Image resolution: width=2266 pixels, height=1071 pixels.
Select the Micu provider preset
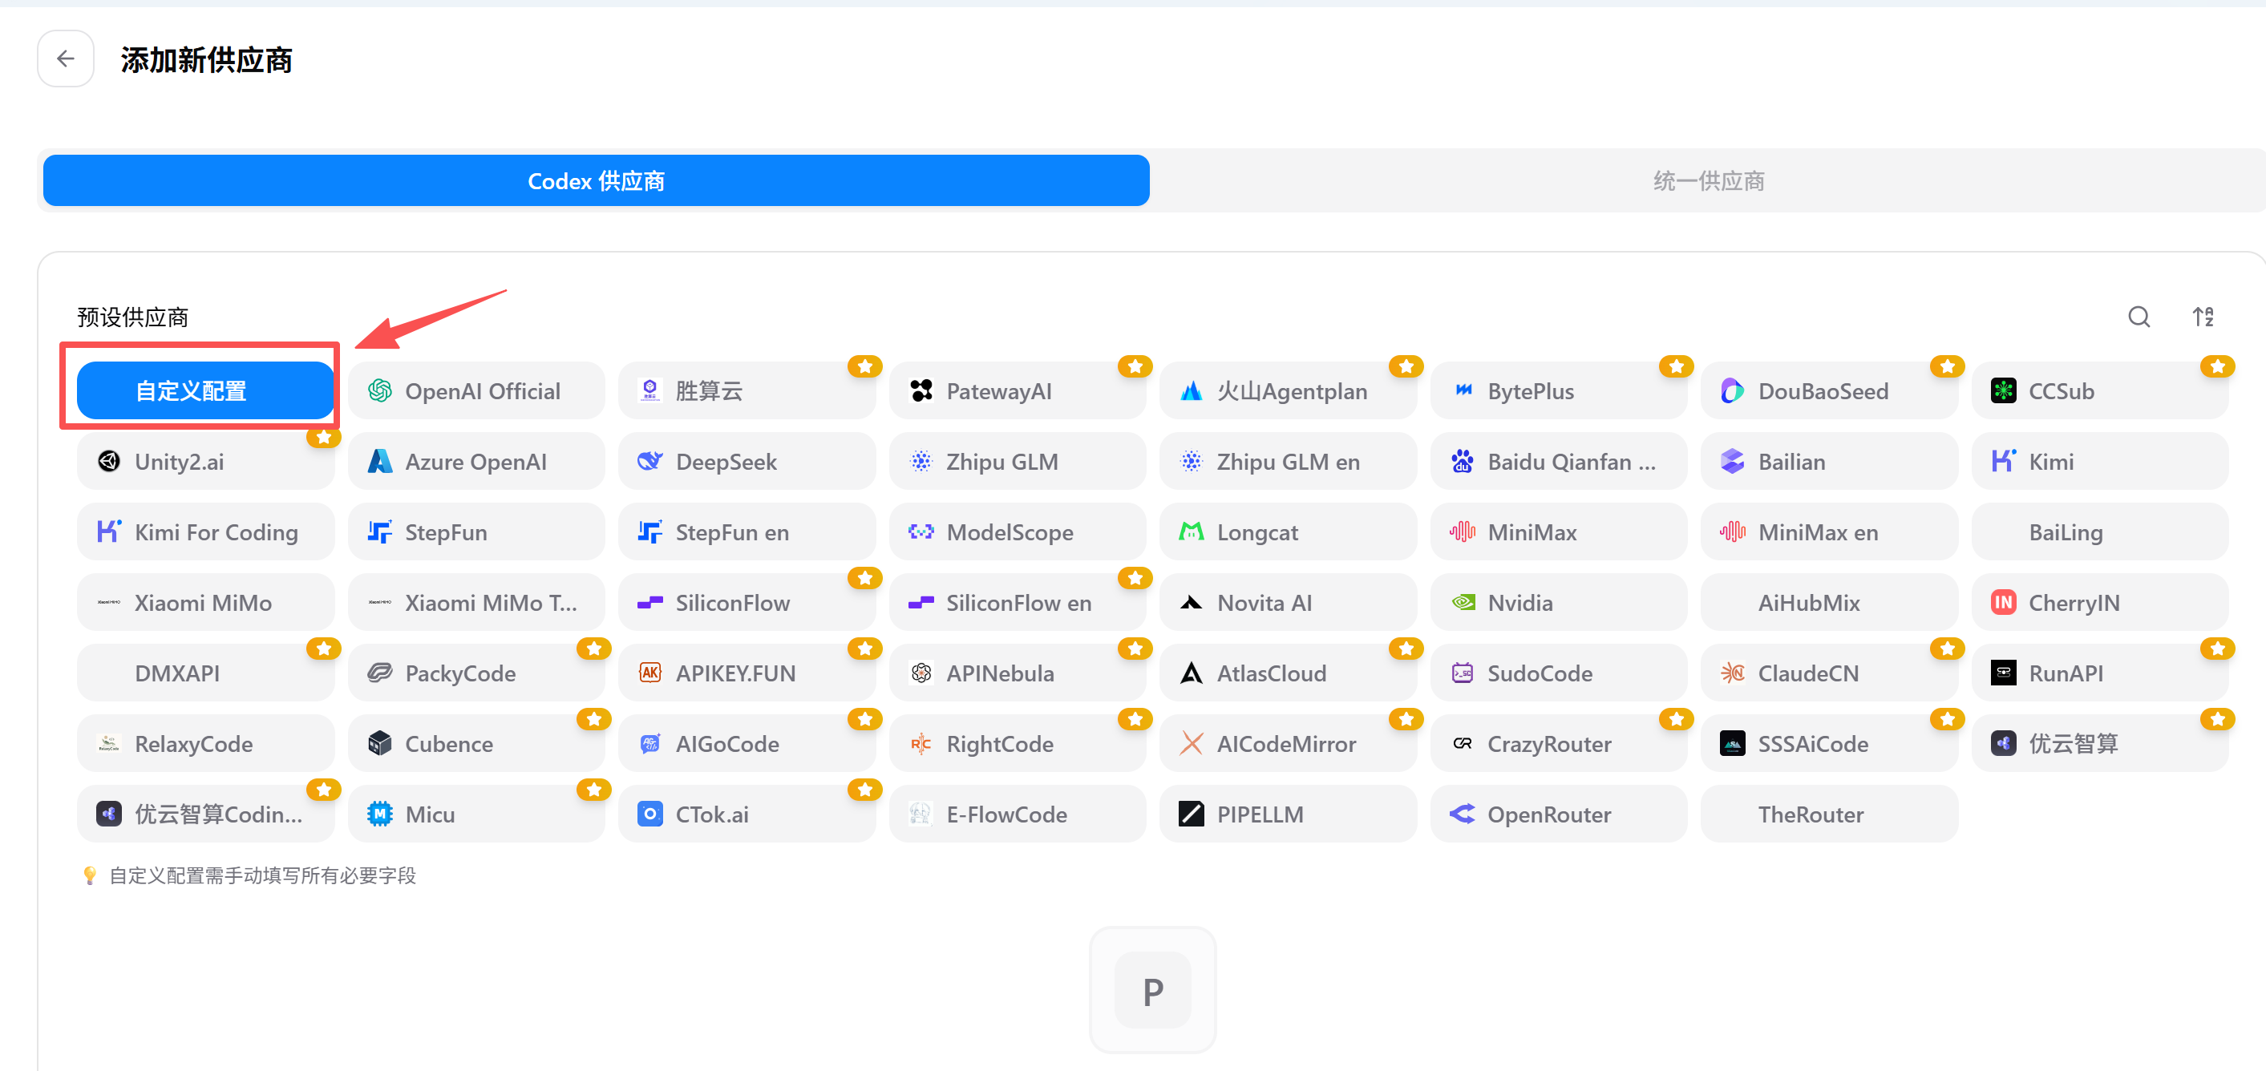point(476,814)
